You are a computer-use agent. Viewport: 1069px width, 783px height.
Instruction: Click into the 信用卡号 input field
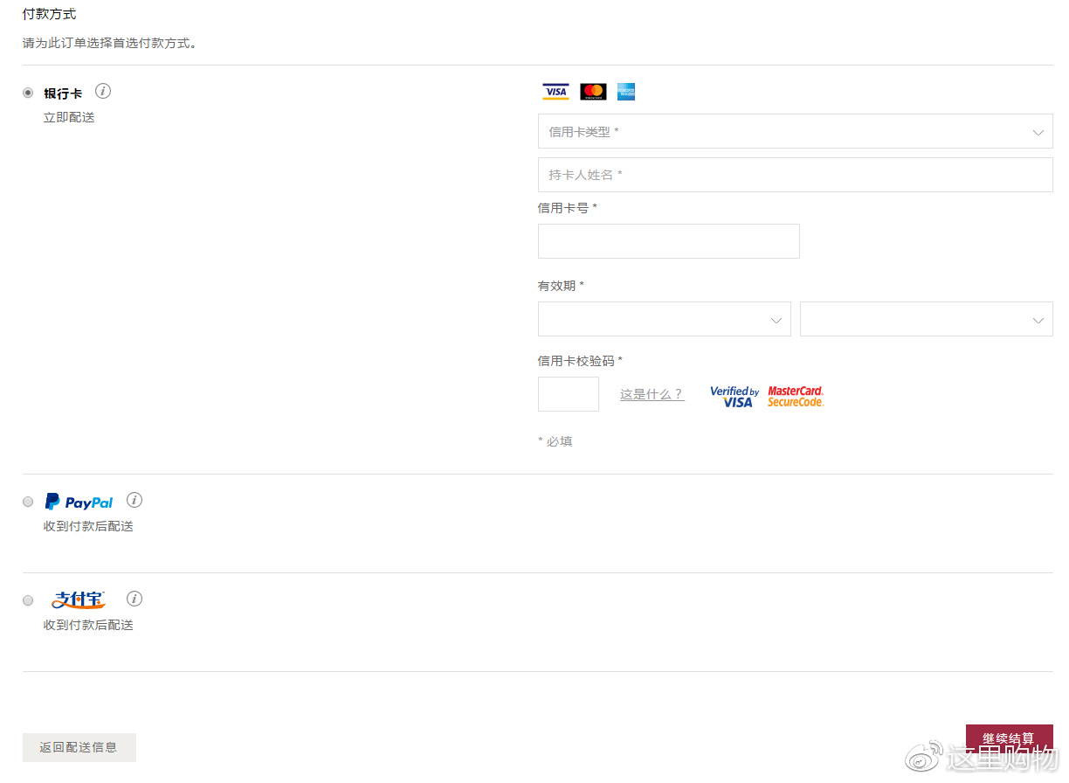(x=668, y=241)
